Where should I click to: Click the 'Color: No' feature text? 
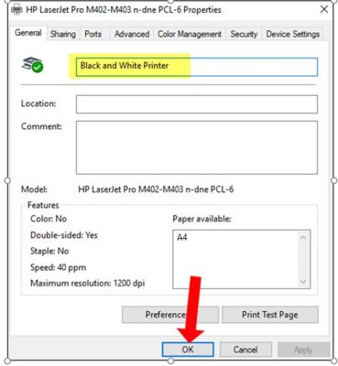pyautogui.click(x=49, y=219)
